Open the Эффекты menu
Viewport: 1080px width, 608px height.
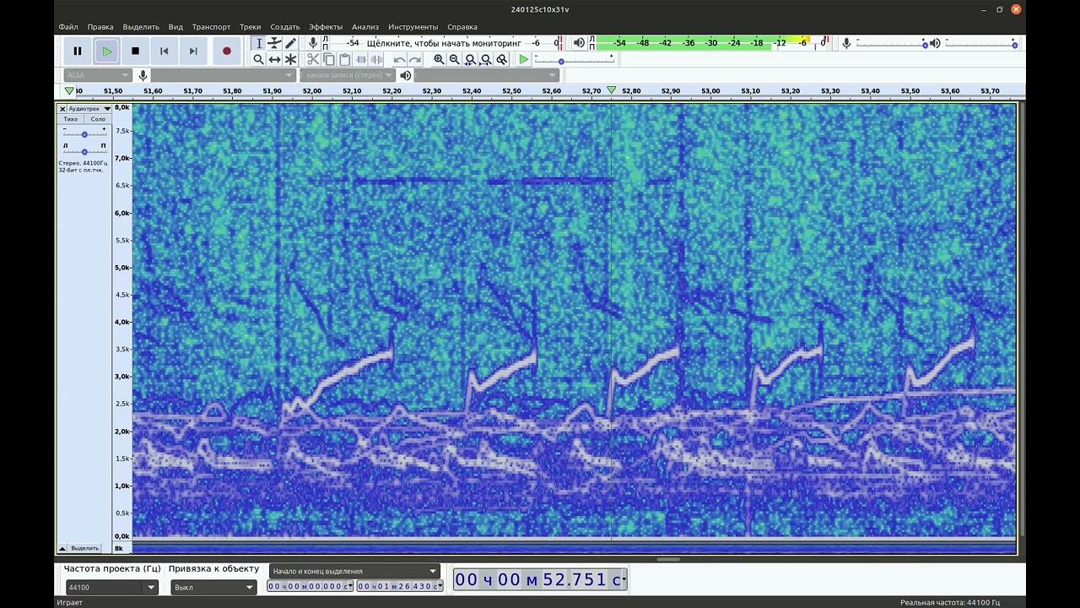pos(326,27)
